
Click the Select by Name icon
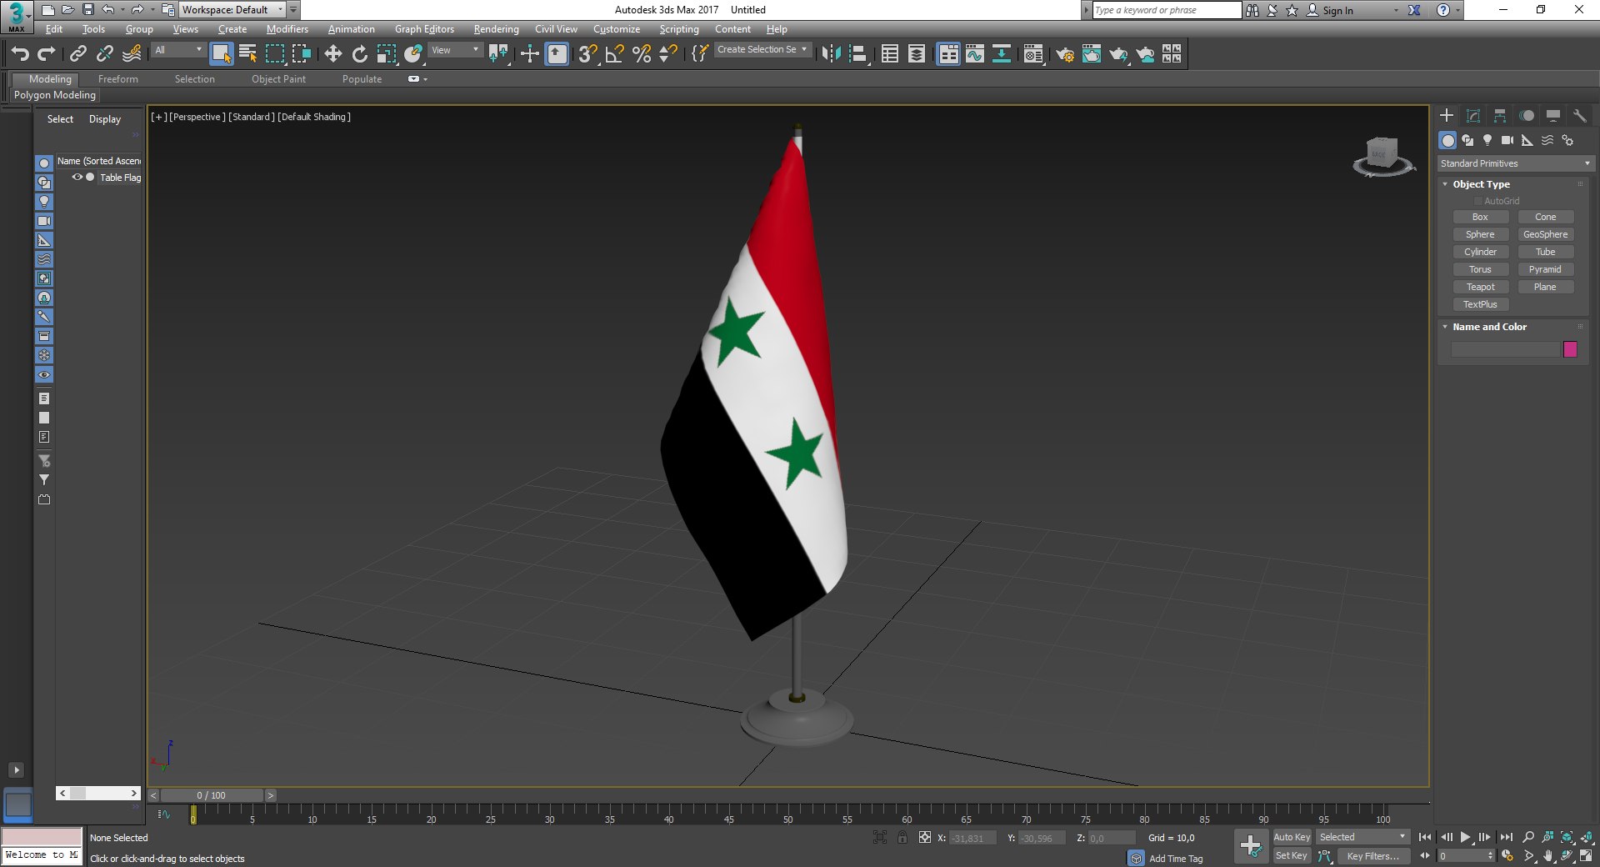coord(247,54)
